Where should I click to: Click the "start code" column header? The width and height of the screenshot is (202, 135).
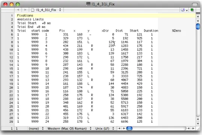point(40,31)
